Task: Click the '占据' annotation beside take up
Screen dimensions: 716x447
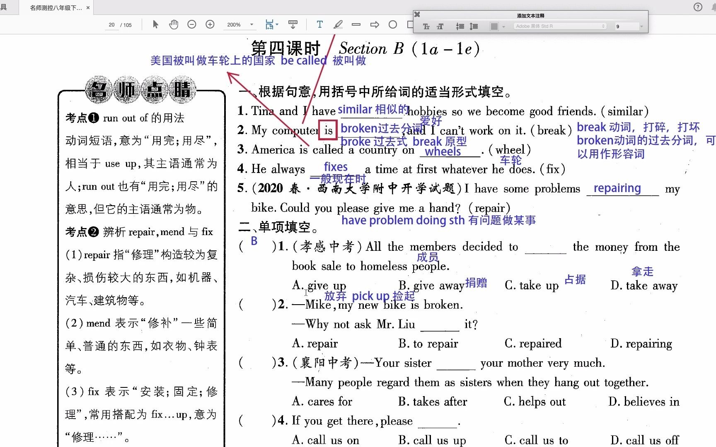Action: point(575,279)
